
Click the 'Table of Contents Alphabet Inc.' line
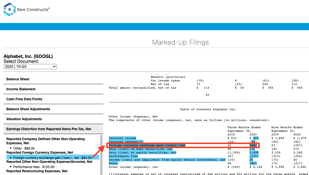click(x=208, y=109)
